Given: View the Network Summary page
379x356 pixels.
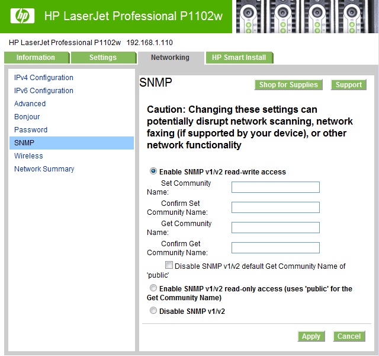Looking at the screenshot, I should click(x=44, y=169).
